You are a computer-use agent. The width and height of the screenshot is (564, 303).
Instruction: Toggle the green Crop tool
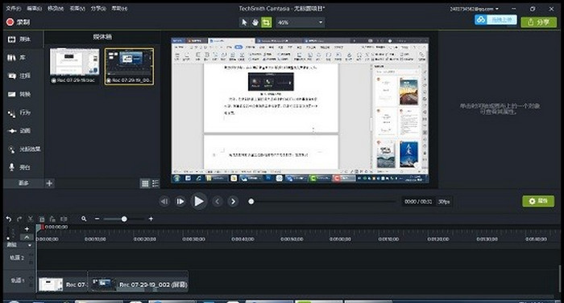point(266,23)
